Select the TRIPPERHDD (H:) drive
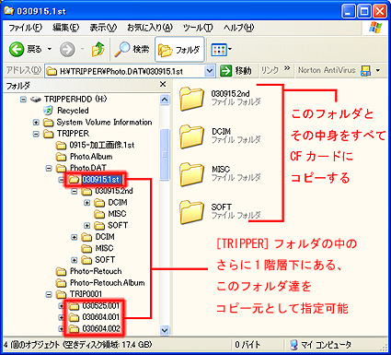Image resolution: width=391 pixels, height=355 pixels. [x=75, y=99]
